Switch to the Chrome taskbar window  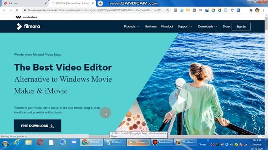click(x=92, y=142)
